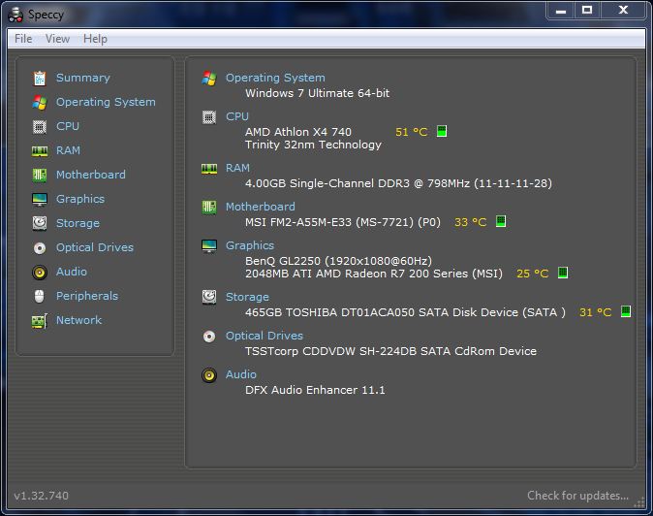Click the Optical Drives heading link in summary
This screenshot has width=653, height=516.
[x=264, y=336]
